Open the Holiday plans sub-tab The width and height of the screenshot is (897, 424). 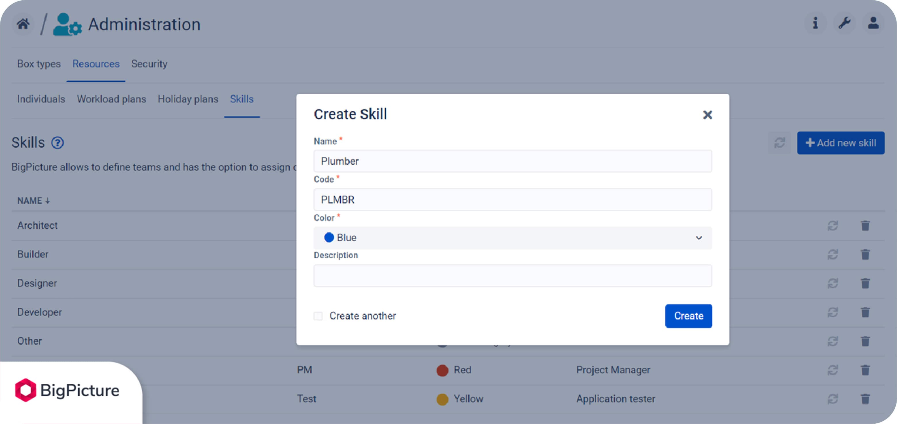pos(188,99)
